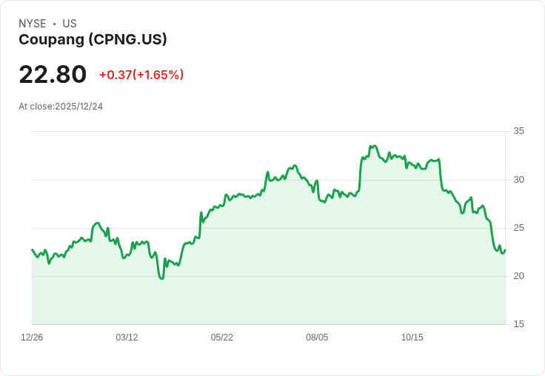
Task: Click the left starting point of the price line
Action: pos(32,249)
